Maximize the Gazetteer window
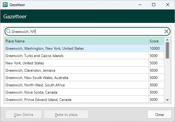Viewport: 175px width, 122px height. pos(154,5)
